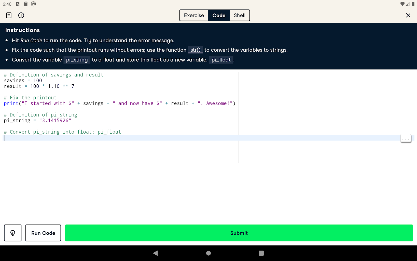Submit the answer with the green button
The image size is (417, 261).
tap(239, 233)
